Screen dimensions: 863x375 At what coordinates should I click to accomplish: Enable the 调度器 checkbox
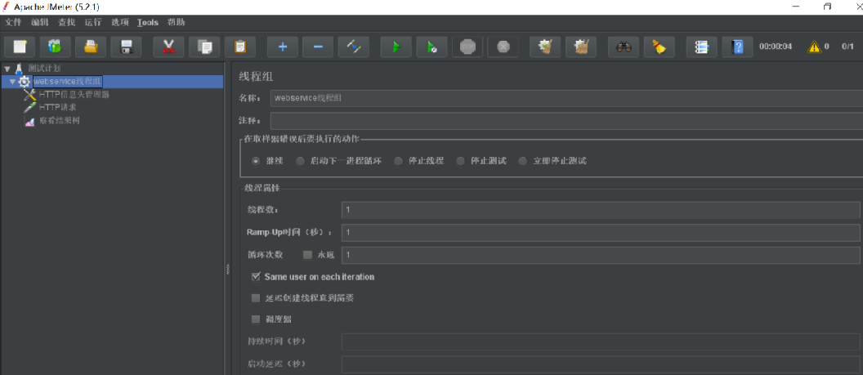coord(255,319)
